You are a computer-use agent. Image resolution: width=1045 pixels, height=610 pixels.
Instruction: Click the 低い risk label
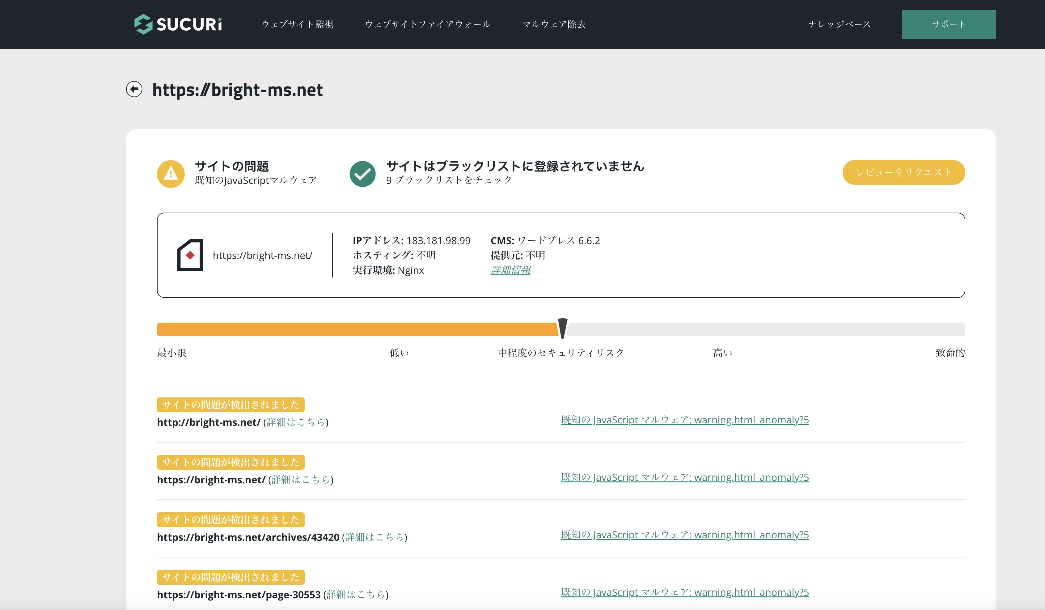click(399, 353)
